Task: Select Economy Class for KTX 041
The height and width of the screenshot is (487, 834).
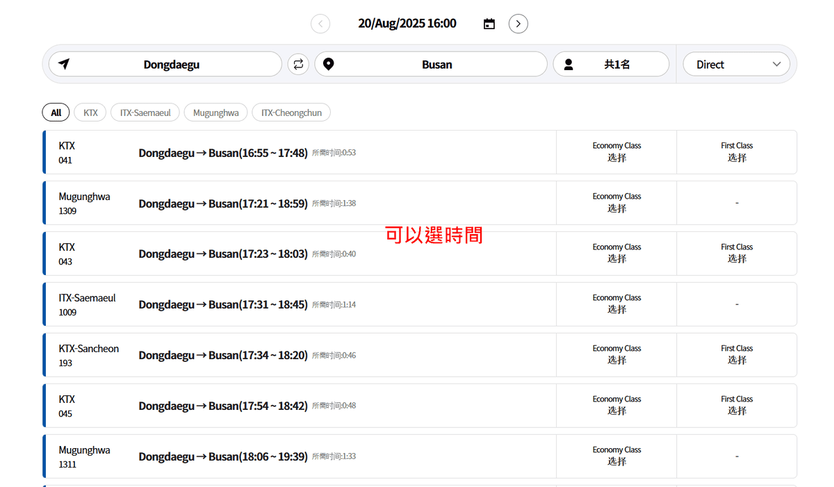Action: click(x=616, y=152)
